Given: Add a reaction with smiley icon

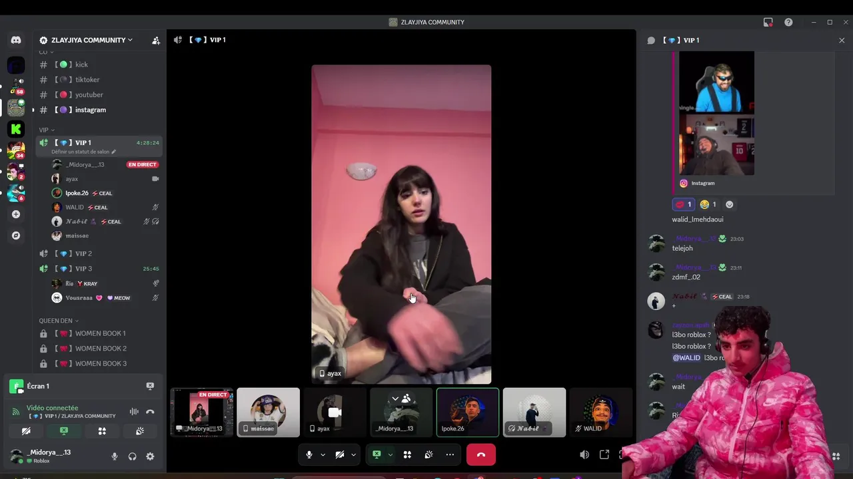Looking at the screenshot, I should (x=729, y=204).
